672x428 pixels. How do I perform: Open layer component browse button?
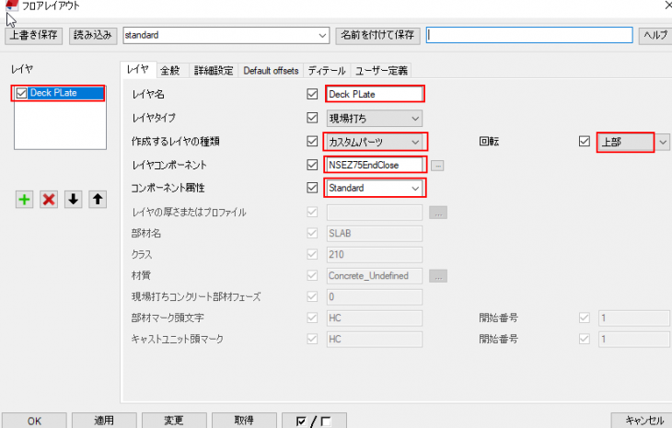(x=437, y=166)
